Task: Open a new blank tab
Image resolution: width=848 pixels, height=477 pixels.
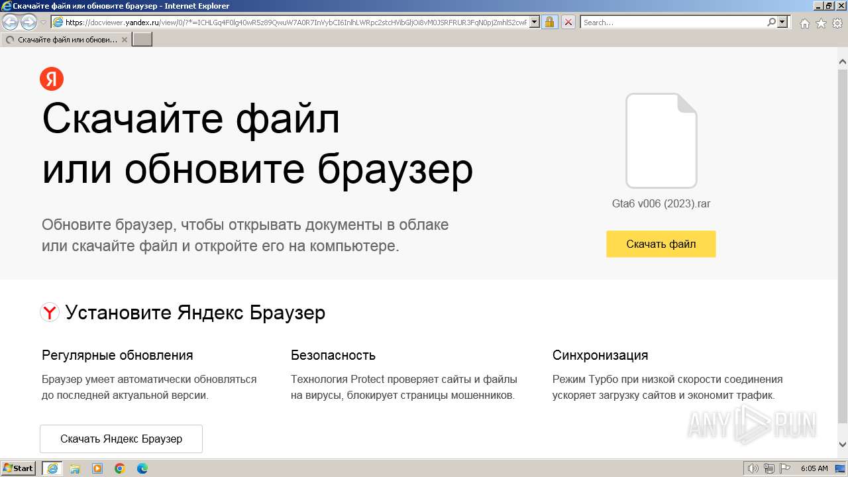Action: click(142, 40)
